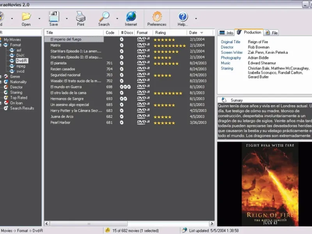
Task: Select the asf format node
Action: [x=19, y=50]
